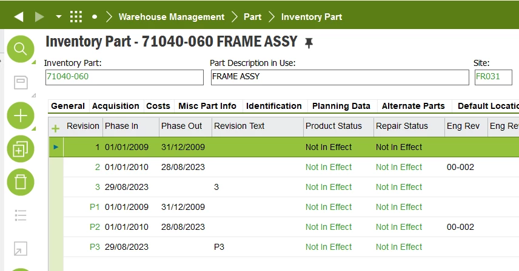Viewport: 519px width, 271px height.
Task: Open the Planning Data tab
Action: (x=341, y=106)
